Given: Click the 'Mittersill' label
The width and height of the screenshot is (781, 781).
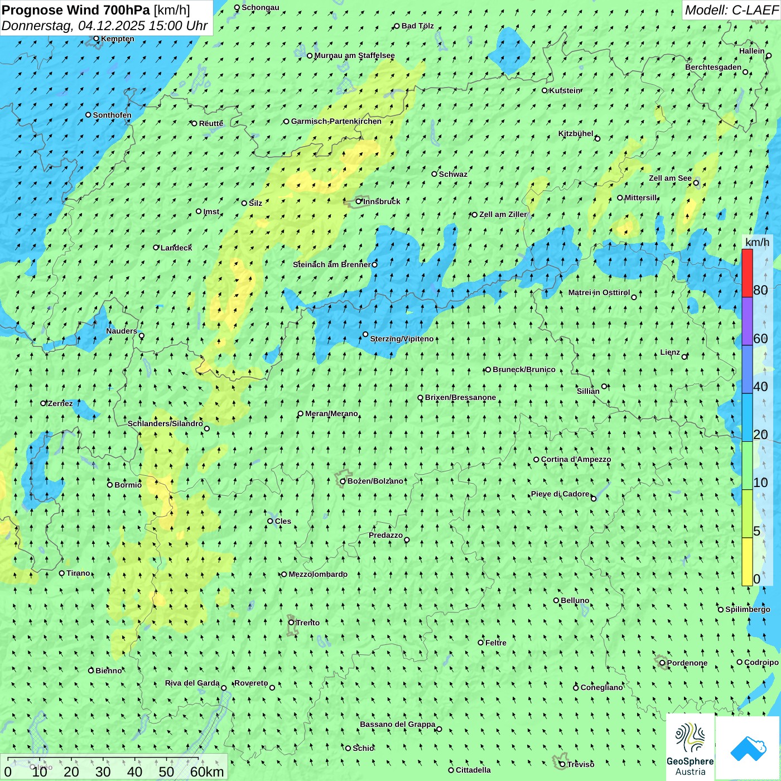Looking at the screenshot, I should tap(641, 197).
